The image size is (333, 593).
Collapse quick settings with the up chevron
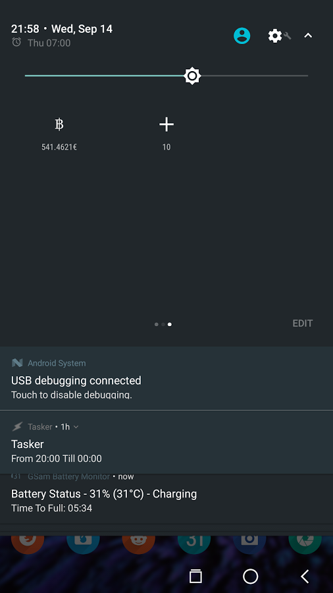[x=308, y=36]
